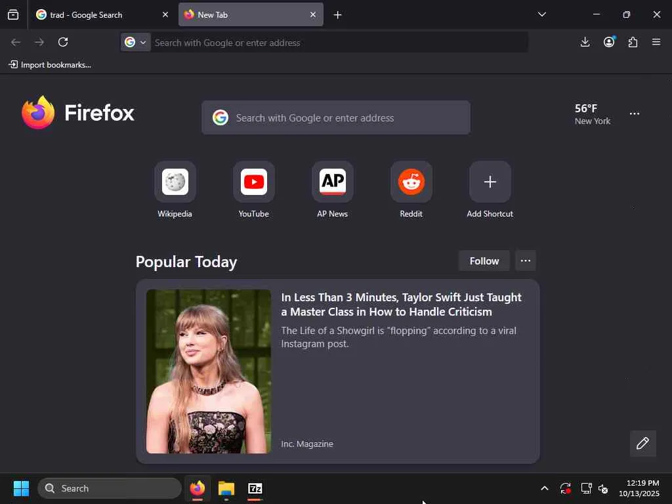Switch to the trad - Google Search tab
Viewport: 672px width, 504px height.
click(103, 15)
